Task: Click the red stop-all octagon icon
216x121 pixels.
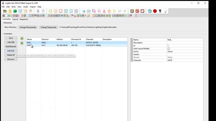Action: pyautogui.click(x=155, y=11)
